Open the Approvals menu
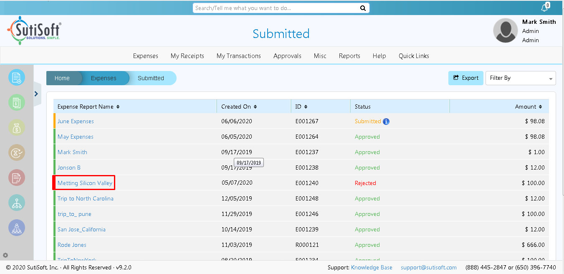 [x=287, y=56]
